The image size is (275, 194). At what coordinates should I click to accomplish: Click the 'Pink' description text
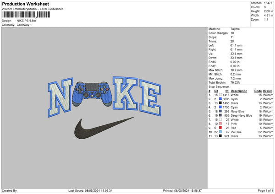click(234, 124)
